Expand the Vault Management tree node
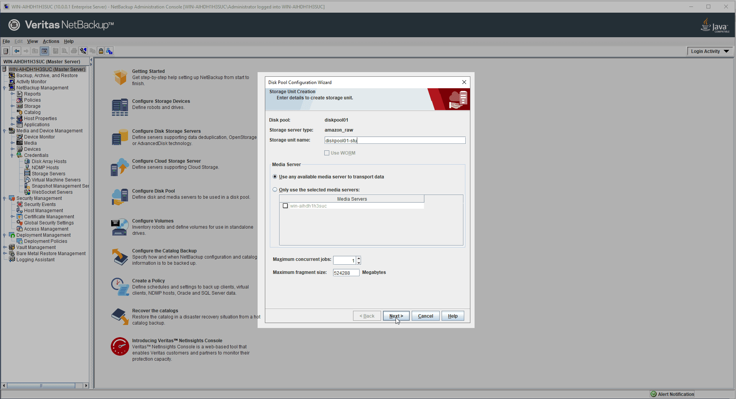 (x=4, y=247)
